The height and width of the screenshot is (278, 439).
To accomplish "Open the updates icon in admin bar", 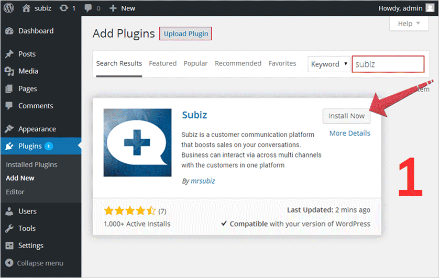I will (63, 8).
